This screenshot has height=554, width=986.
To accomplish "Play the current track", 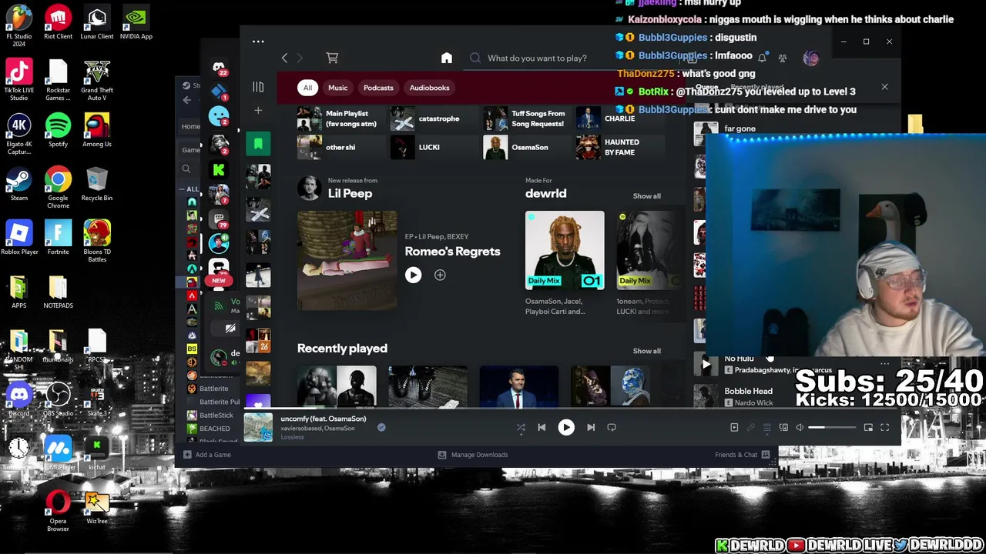I will click(x=566, y=427).
